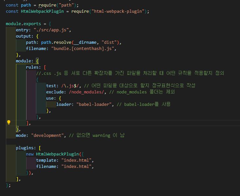This screenshot has height=196, width=240.
Task: Click the "development" mode string
Action: pos(47,136)
